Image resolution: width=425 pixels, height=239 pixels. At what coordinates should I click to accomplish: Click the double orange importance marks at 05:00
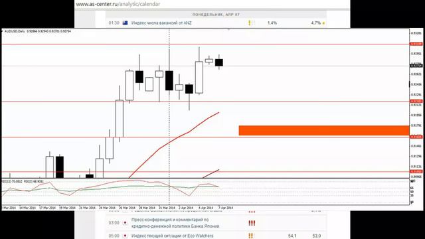[251, 236]
